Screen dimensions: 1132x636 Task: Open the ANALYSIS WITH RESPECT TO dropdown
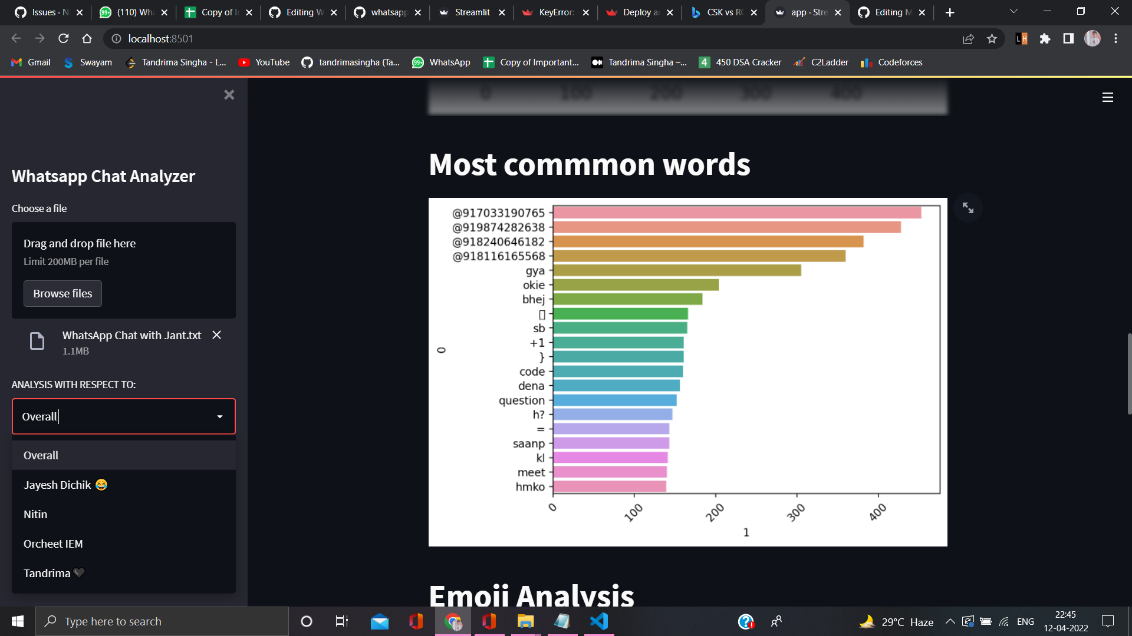click(123, 416)
